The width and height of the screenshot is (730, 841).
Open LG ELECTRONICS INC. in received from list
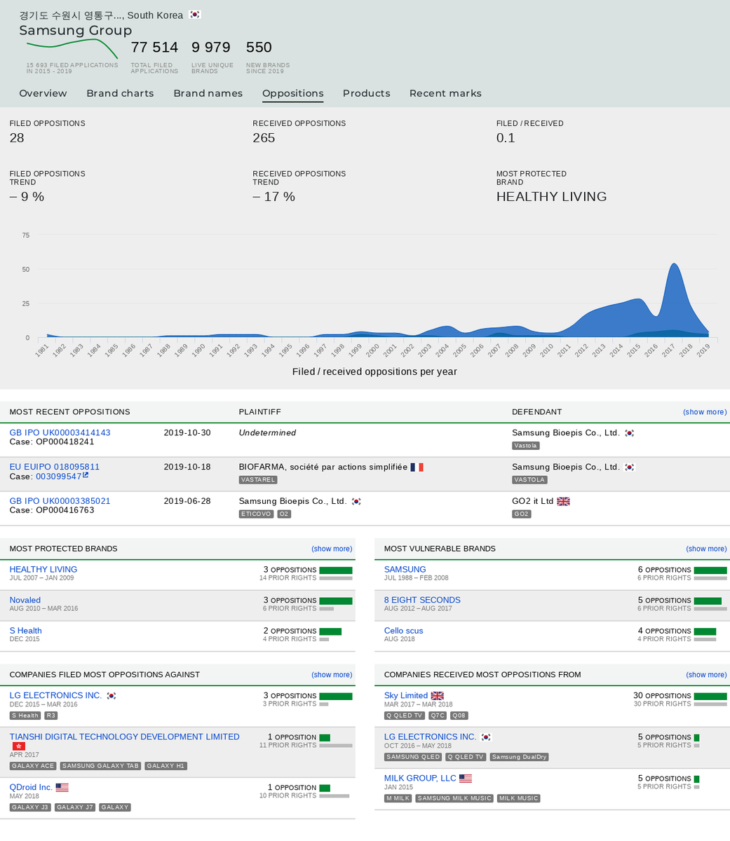[x=430, y=737]
